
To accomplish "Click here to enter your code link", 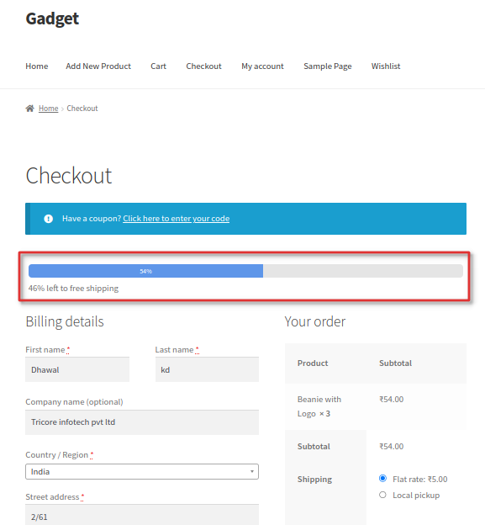I will tap(176, 219).
